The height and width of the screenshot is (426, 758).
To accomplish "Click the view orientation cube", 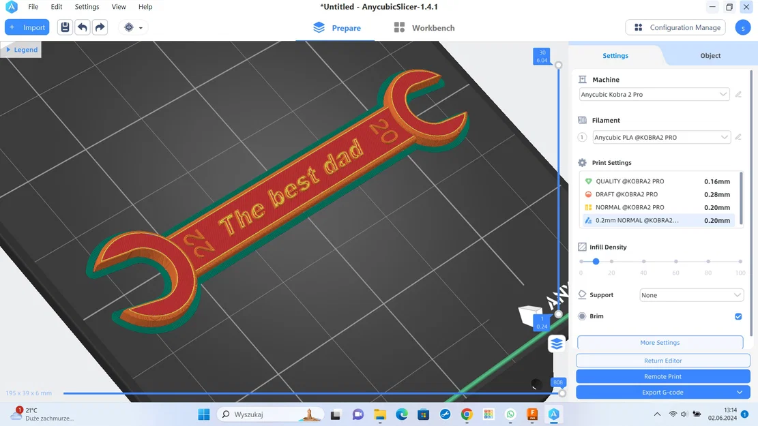I will 529,315.
